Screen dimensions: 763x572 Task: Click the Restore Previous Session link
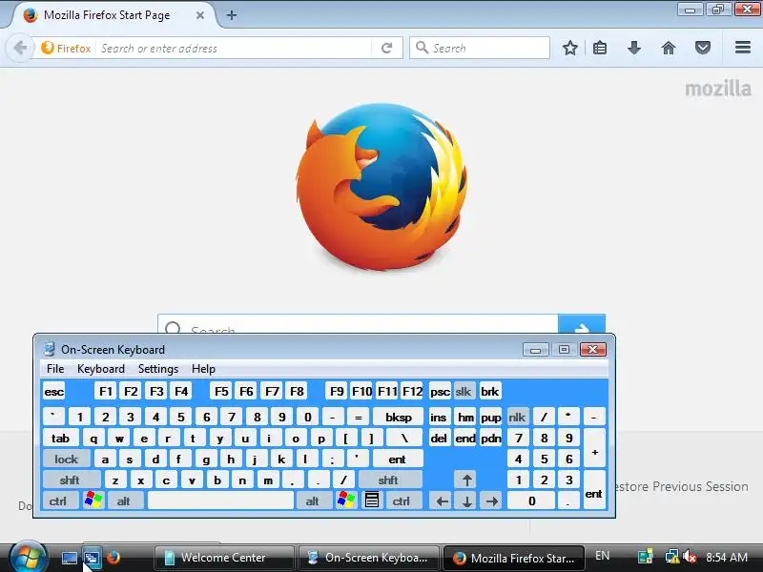coord(681,486)
